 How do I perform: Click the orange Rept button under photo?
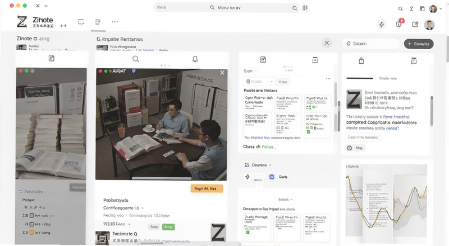pyautogui.click(x=207, y=188)
